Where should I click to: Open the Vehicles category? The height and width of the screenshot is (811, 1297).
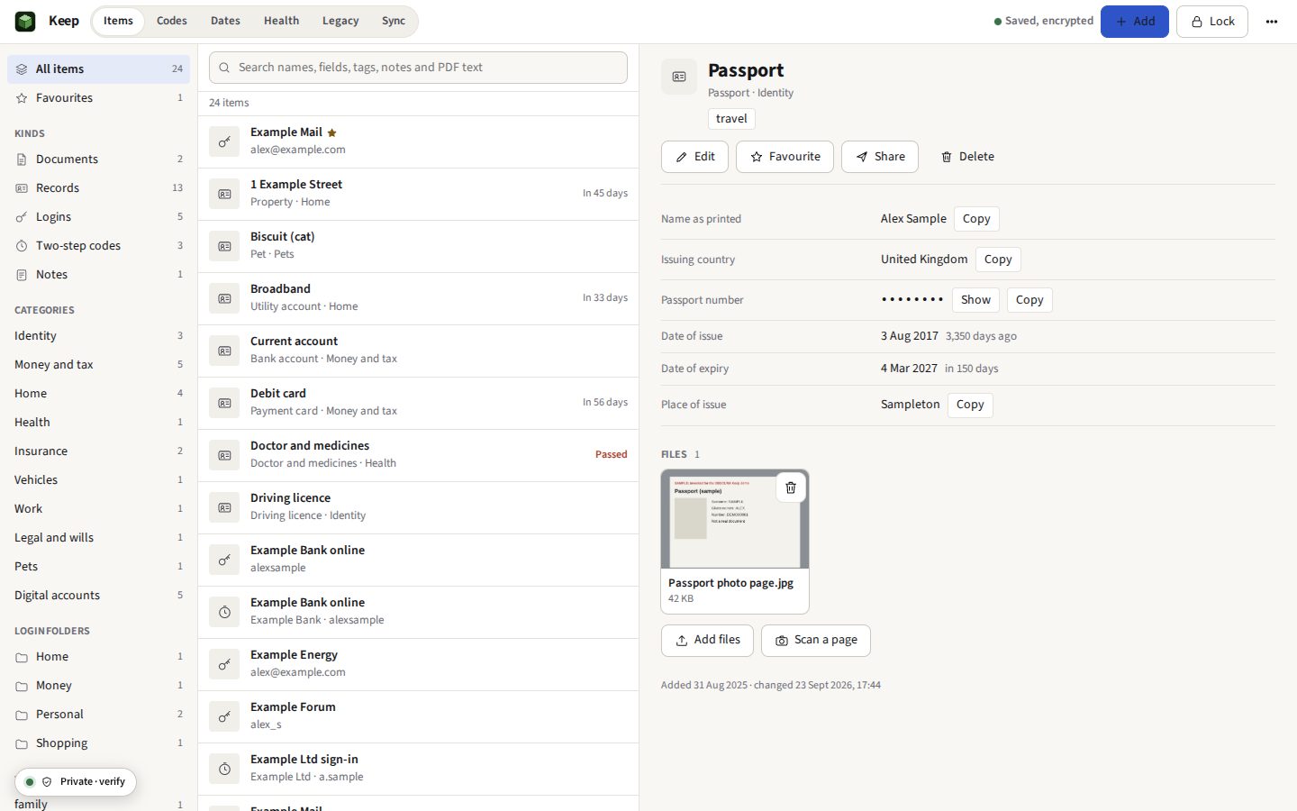click(99, 480)
